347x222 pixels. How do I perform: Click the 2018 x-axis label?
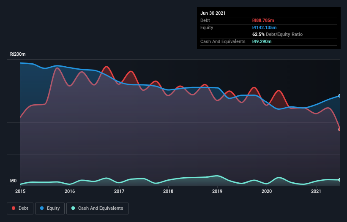point(168,191)
